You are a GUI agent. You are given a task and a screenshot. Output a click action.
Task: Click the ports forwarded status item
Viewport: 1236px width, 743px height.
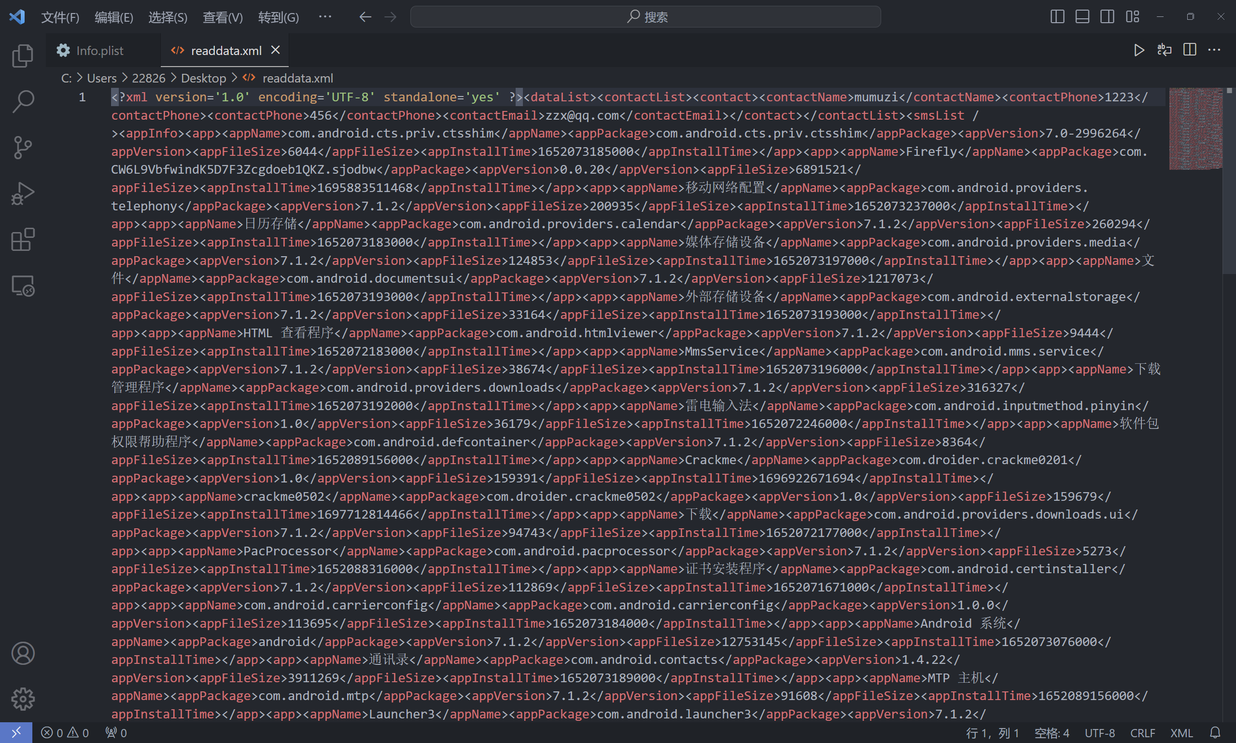coord(116,732)
